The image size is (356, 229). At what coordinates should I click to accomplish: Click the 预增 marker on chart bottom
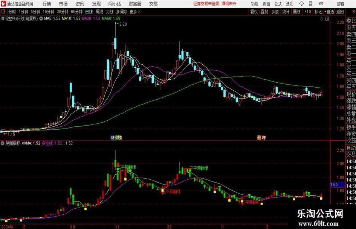point(261,137)
